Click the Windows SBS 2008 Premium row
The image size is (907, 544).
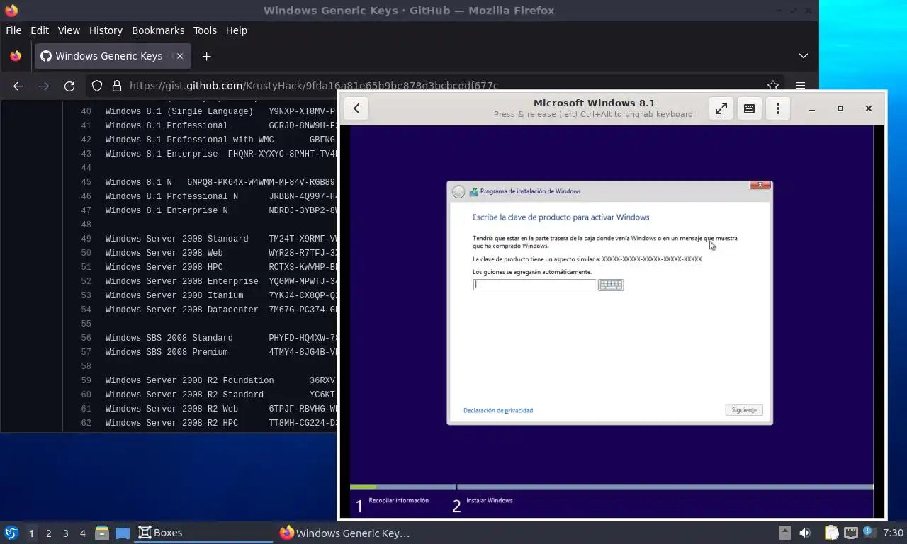point(220,352)
